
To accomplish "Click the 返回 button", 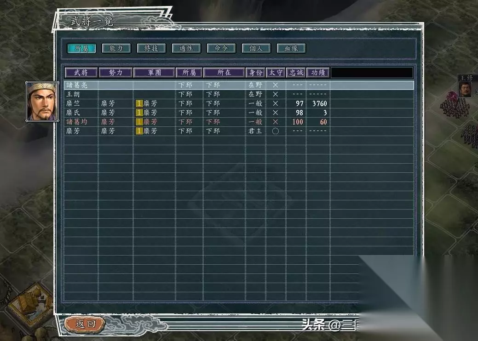I will click(85, 324).
